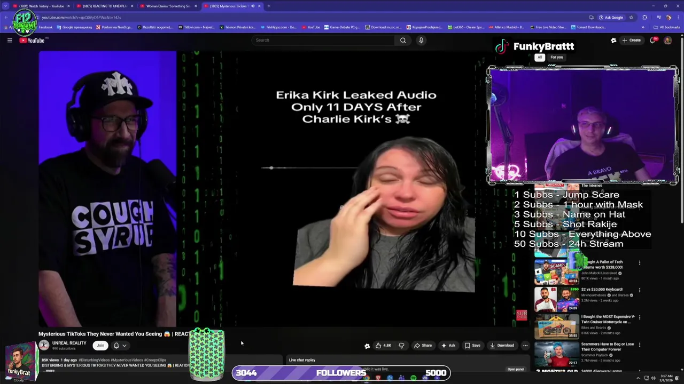The width and height of the screenshot is (684, 384).
Task: Click the Ask button under video
Action: coord(448,345)
